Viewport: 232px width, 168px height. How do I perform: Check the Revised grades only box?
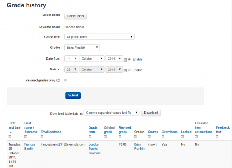tap(65, 80)
